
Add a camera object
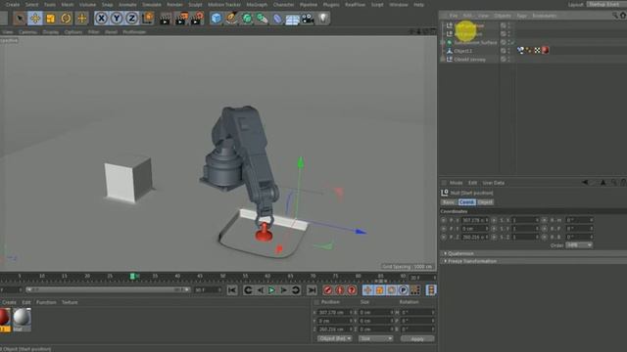(308, 19)
